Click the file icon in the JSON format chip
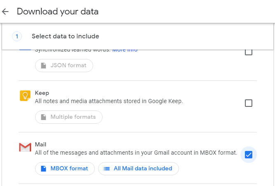The image size is (275, 186). pyautogui.click(x=43, y=66)
